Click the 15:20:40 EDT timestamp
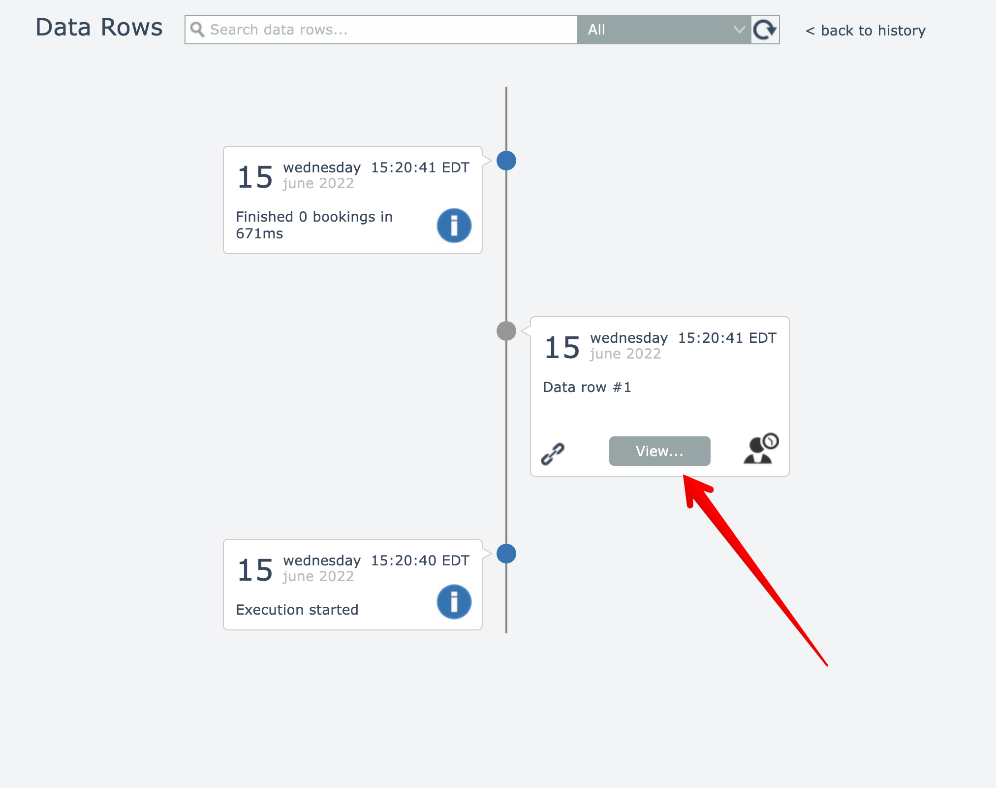The width and height of the screenshot is (996, 788). 420,560
